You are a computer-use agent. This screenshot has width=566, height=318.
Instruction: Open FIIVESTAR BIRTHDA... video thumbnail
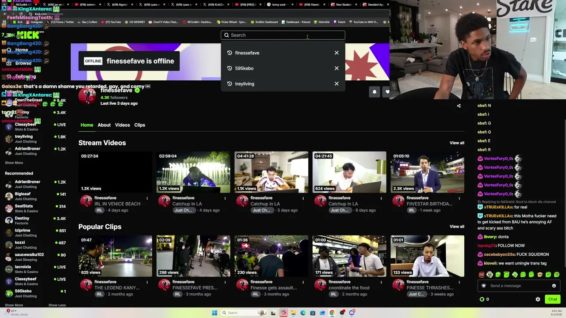pyautogui.click(x=427, y=172)
